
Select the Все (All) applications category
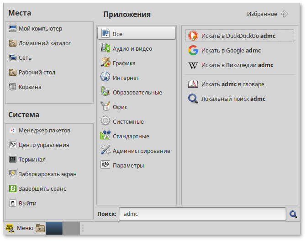click(x=137, y=33)
